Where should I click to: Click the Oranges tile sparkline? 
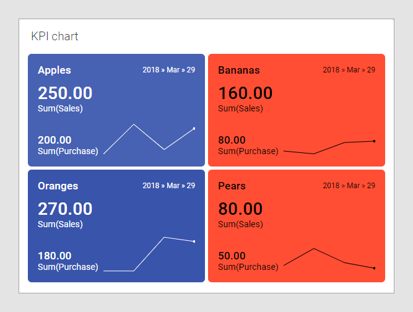149,254
